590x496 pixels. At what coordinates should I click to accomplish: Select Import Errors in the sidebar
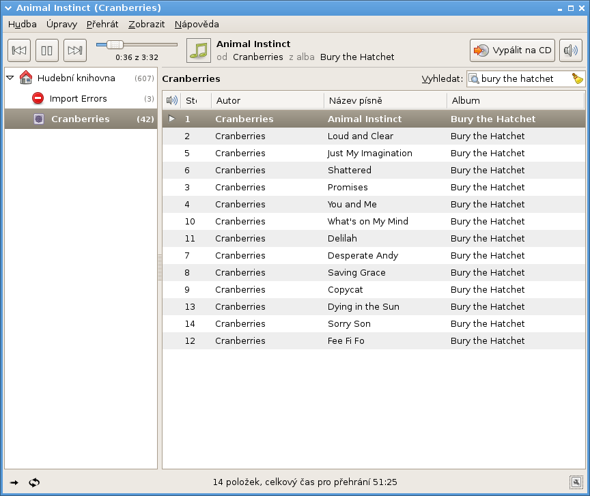[81, 98]
